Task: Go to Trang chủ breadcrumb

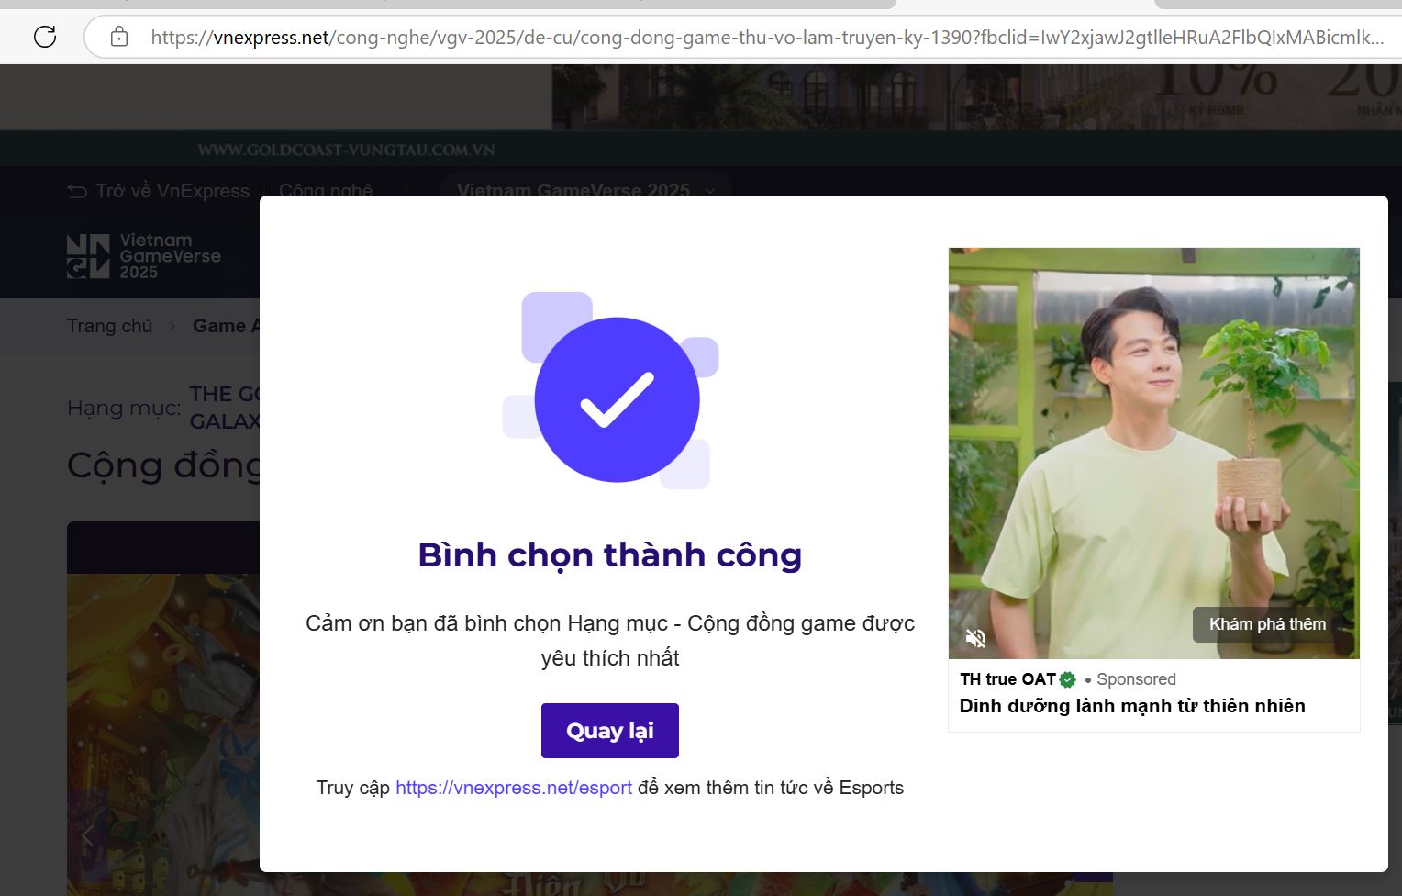Action: (x=109, y=326)
